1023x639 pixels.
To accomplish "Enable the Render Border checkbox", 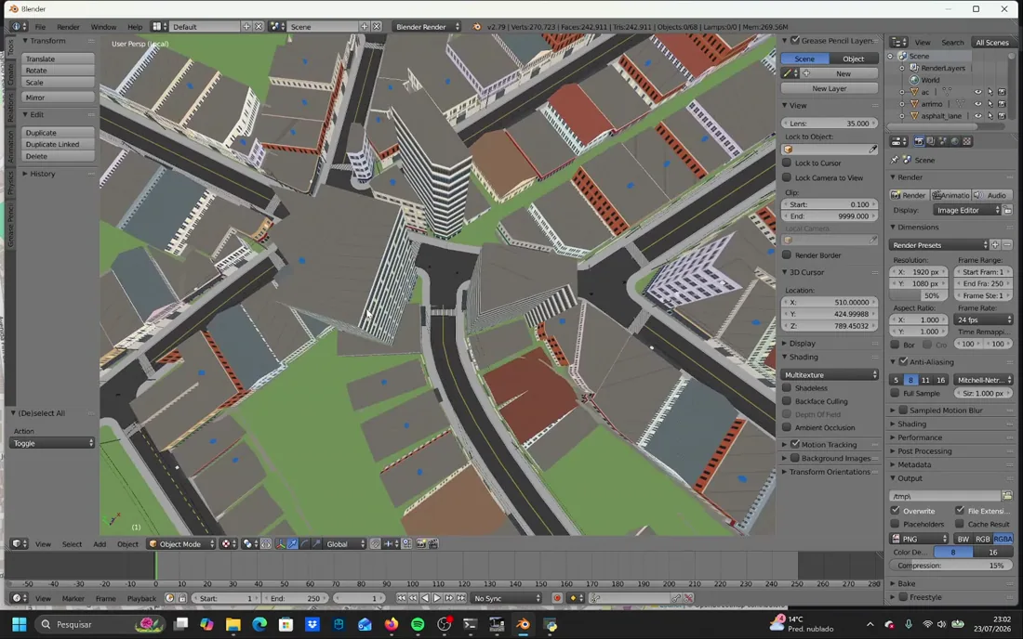I will point(787,254).
